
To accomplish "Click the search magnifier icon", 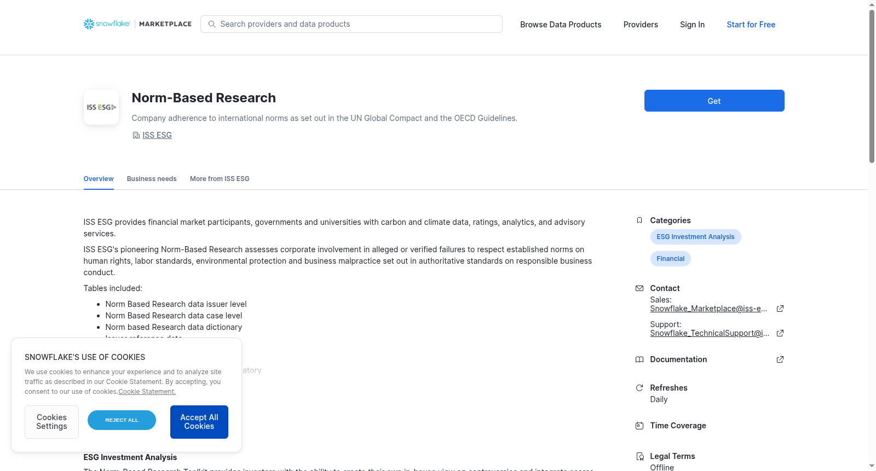I will pyautogui.click(x=212, y=24).
